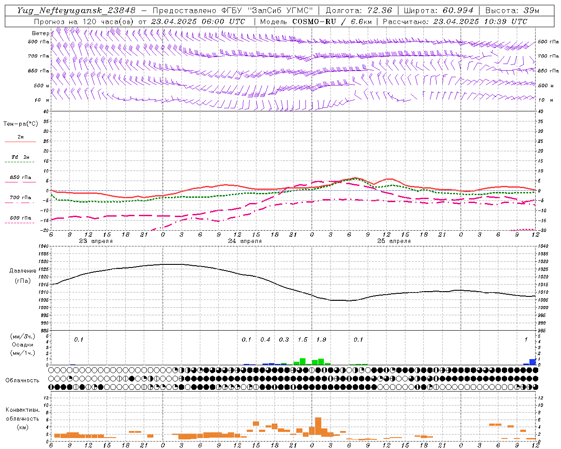Click the provider text ФГБУ "ЗапСиб УГМС"

tap(267, 11)
